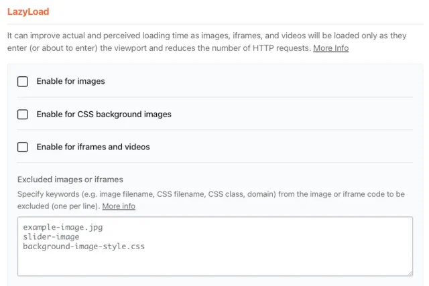429x286 pixels.
Task: Place cursor on slider-image line
Action: coord(51,236)
